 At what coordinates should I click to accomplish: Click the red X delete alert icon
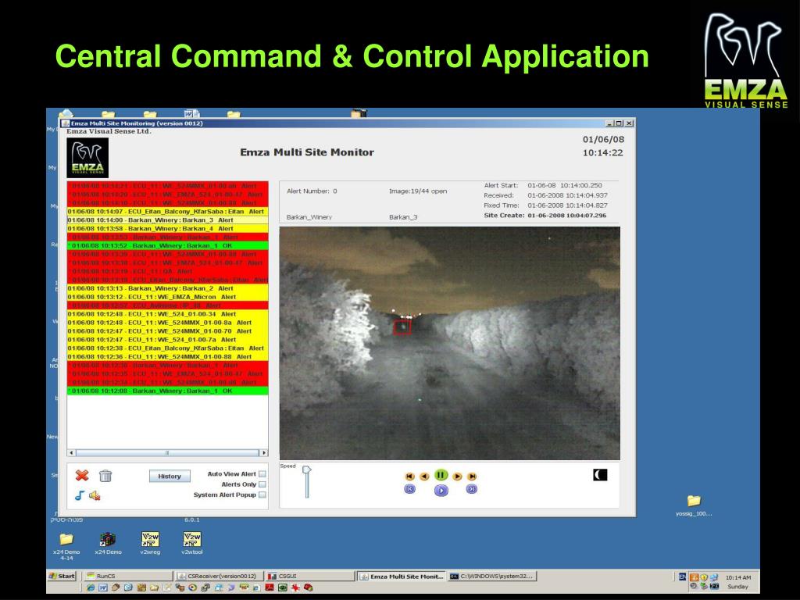point(81,476)
